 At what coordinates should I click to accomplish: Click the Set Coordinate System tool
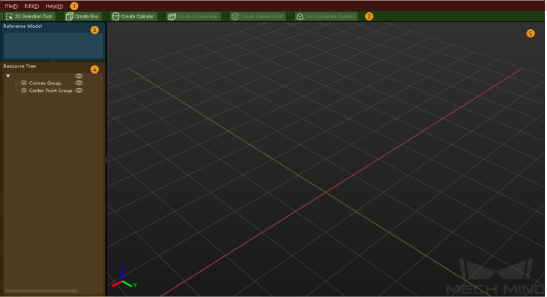(326, 16)
